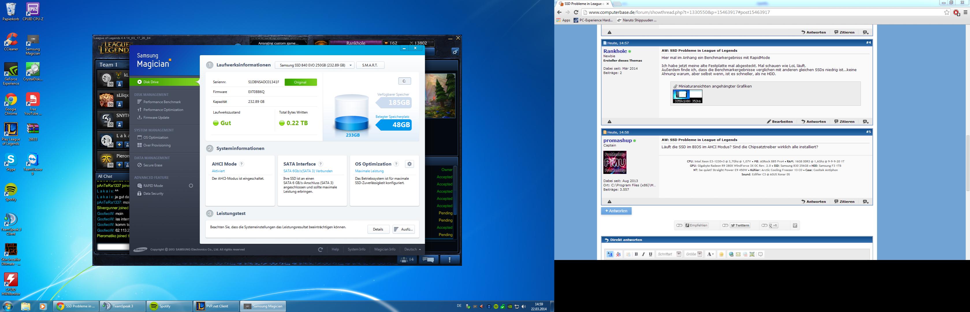Click the Bold formatting icon
This screenshot has height=312, width=970.
[636, 254]
